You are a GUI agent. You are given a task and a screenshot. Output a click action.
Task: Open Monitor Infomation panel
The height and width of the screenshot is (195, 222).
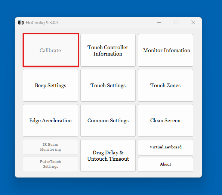166,50
